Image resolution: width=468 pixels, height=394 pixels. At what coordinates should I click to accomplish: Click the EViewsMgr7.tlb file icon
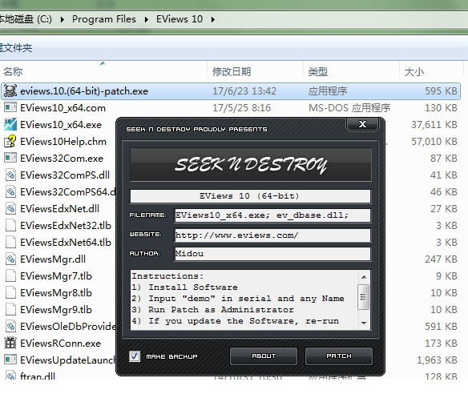(10, 275)
